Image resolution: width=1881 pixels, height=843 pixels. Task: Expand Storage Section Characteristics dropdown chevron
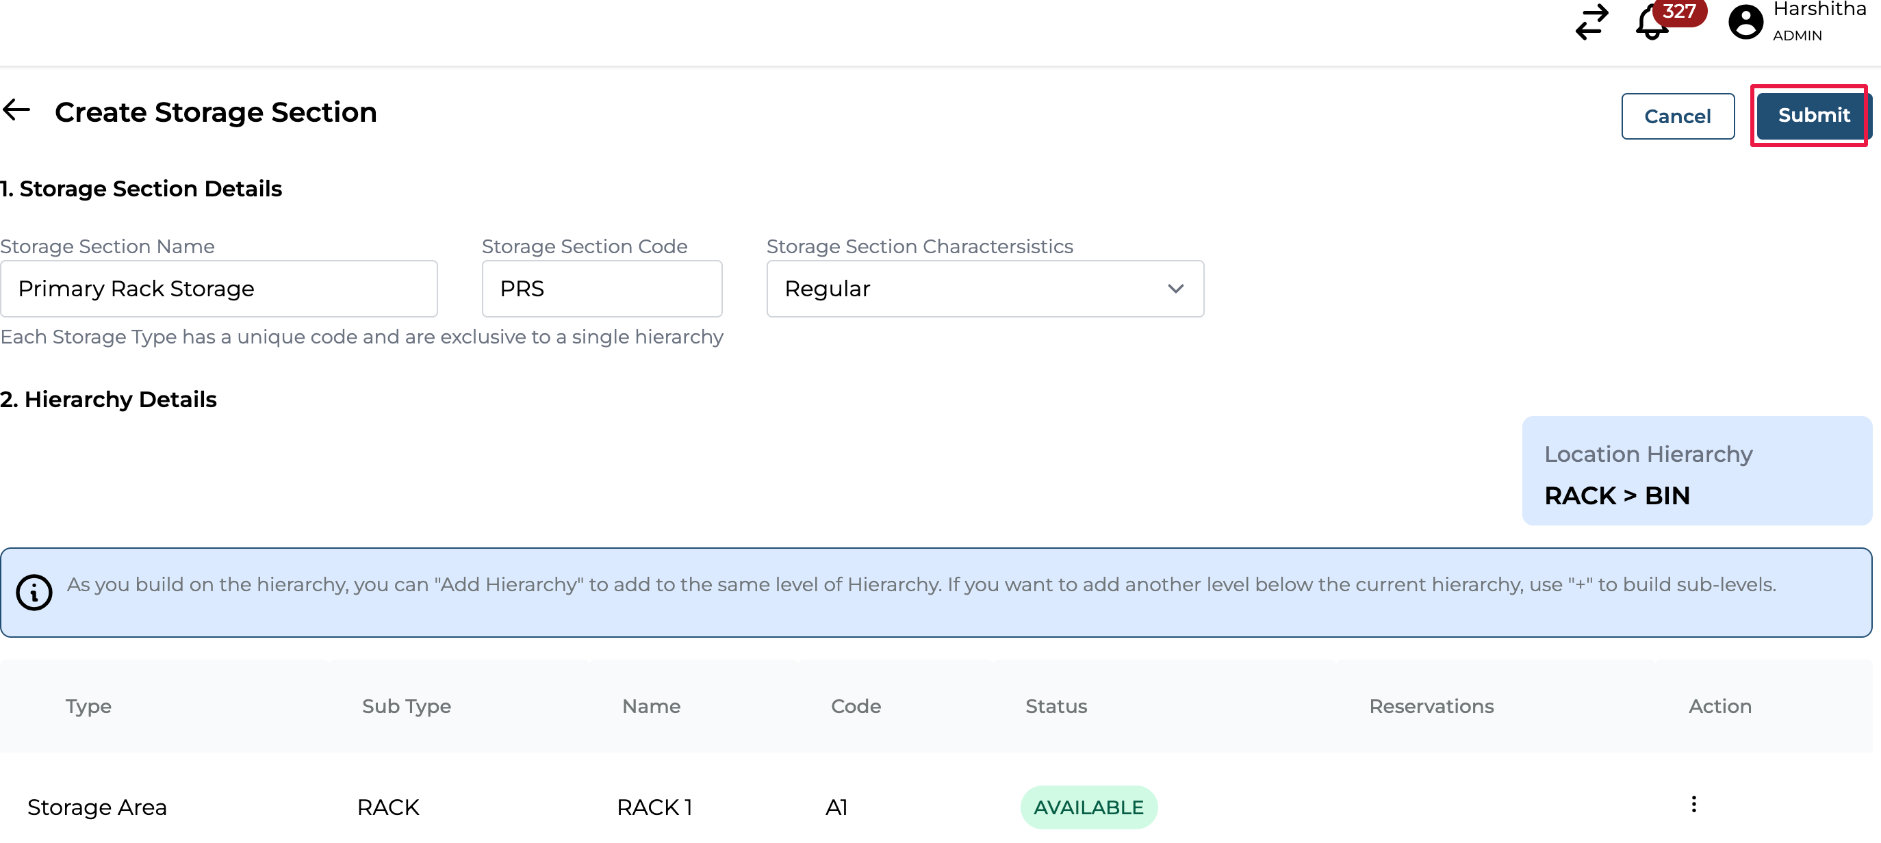click(x=1175, y=289)
